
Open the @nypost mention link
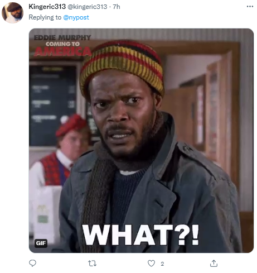76,17
